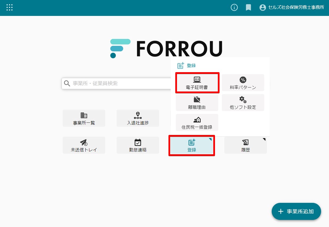Open セルズ社会保険労務士事務所 account name
The height and width of the screenshot is (227, 329).
point(296,7)
